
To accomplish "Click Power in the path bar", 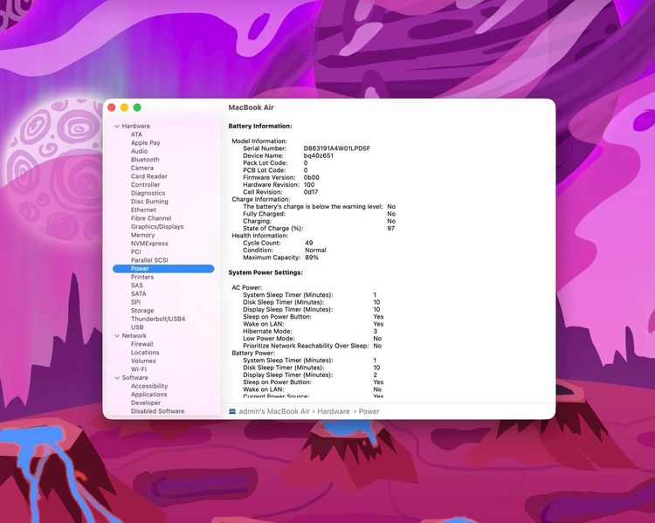I will coord(369,411).
